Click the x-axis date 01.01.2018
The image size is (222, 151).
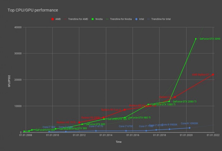pos(160,135)
